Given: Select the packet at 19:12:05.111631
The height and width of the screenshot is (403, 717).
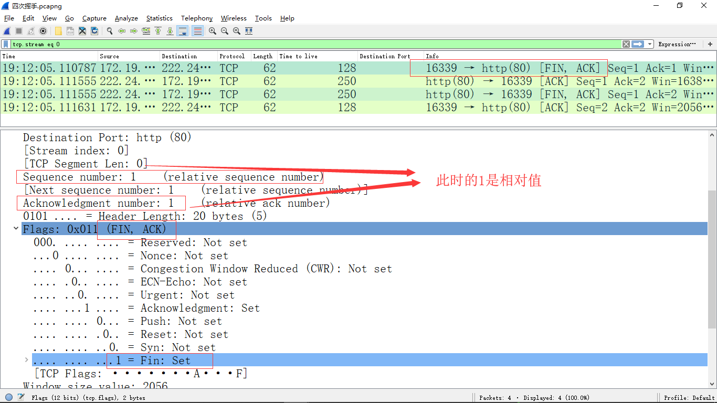Looking at the screenshot, I should [358, 108].
